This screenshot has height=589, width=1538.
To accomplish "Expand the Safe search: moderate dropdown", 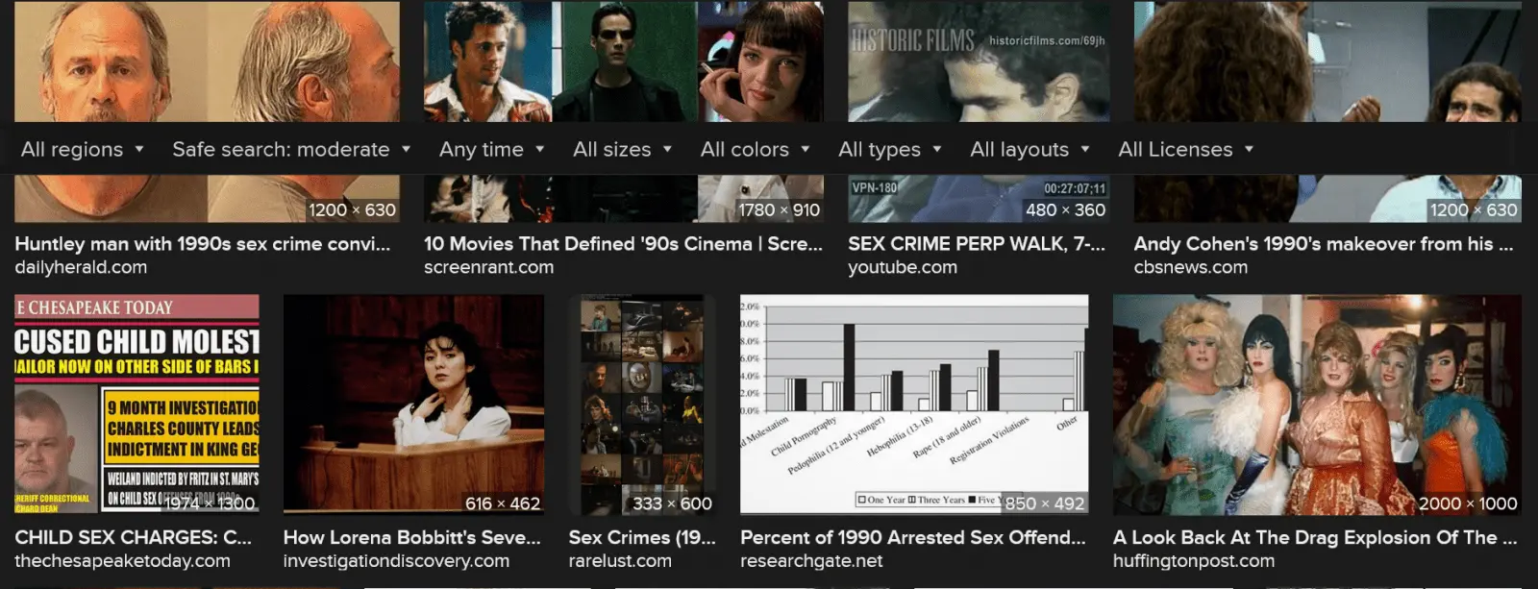I will [x=291, y=149].
